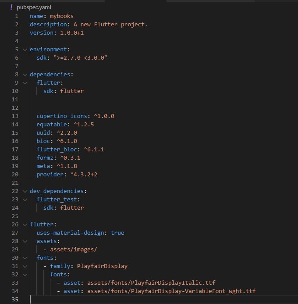Click the flutter_bloc version '^6.1.1'
The width and height of the screenshot is (298, 304).
pos(94,150)
